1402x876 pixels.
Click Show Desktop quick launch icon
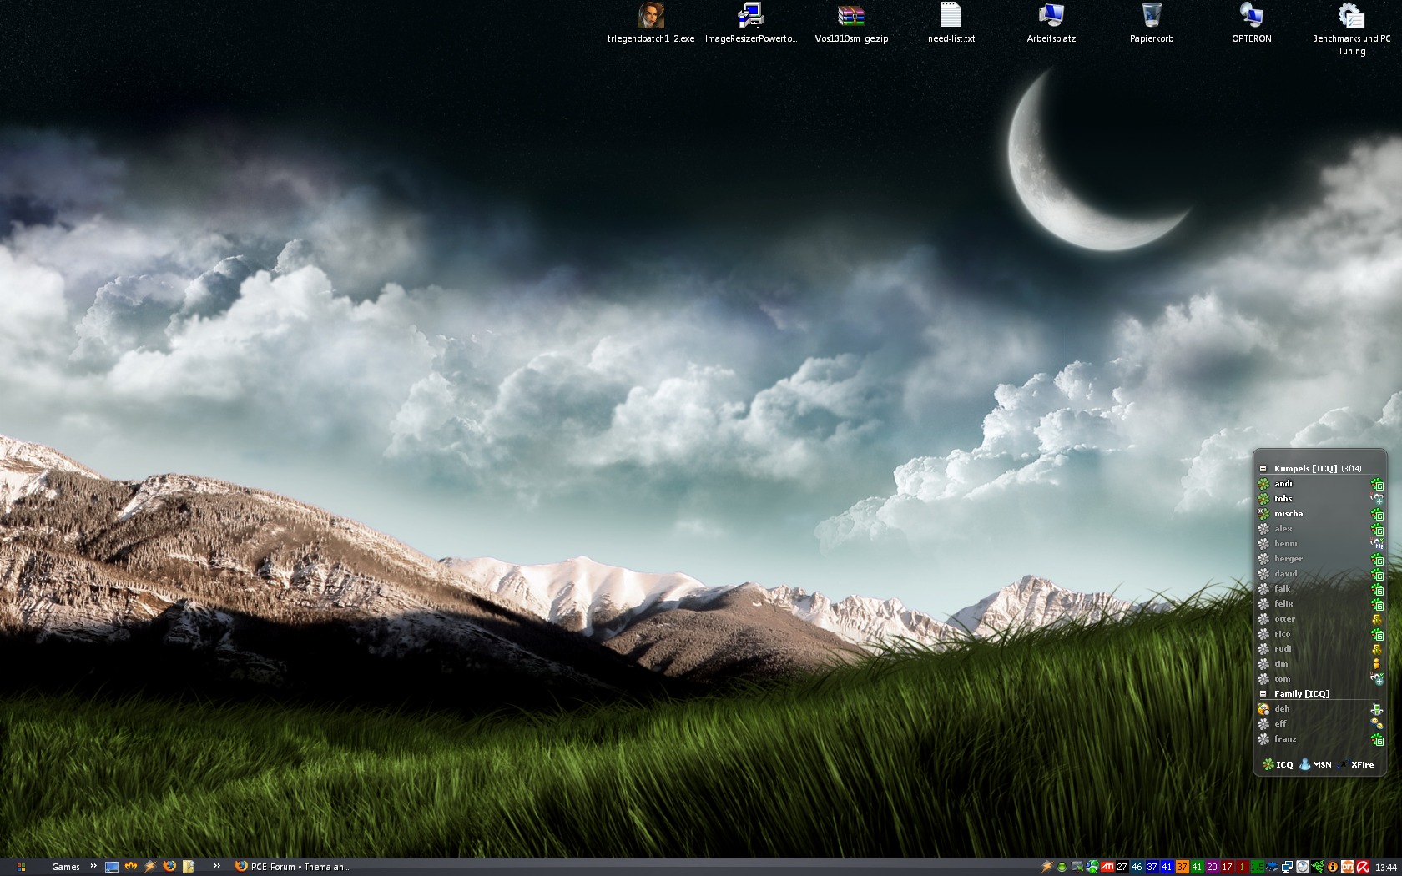click(x=112, y=867)
